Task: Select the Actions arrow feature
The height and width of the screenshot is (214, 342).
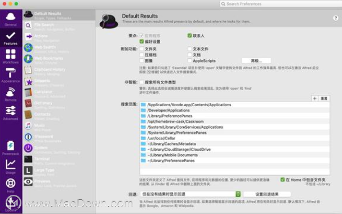Action: (x=59, y=37)
